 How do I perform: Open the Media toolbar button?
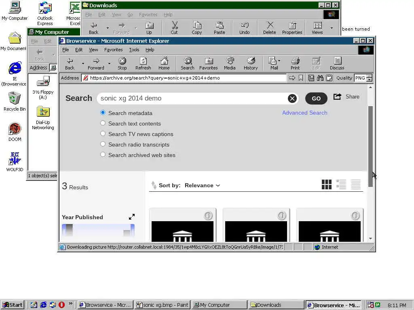[230, 63]
